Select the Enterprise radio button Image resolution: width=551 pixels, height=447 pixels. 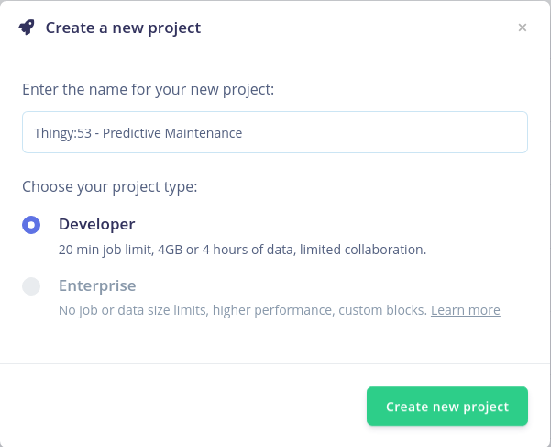coord(31,286)
